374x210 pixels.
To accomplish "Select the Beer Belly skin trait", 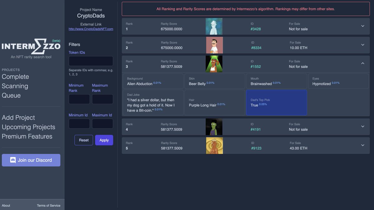I will [215, 81].
